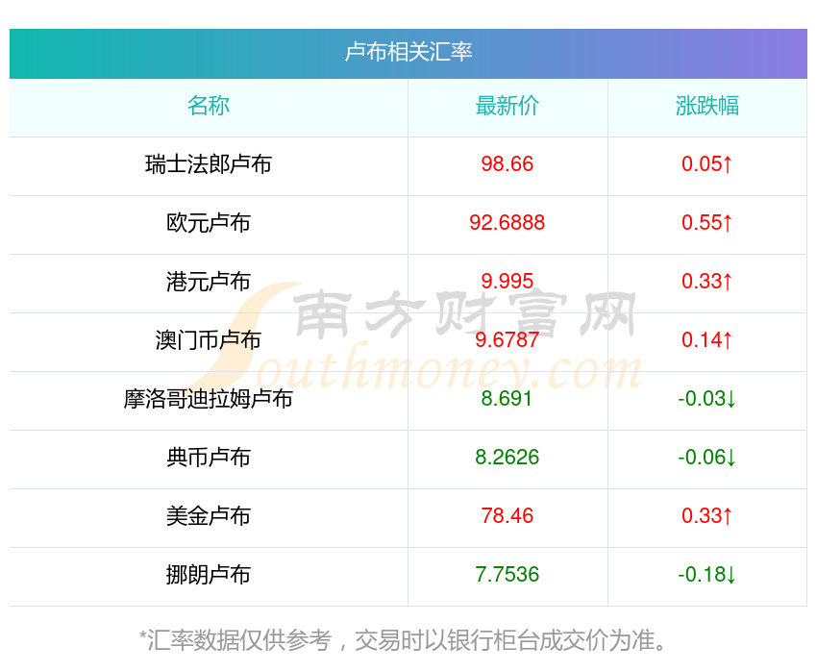This screenshot has height=671, width=817.
Task: Select the price 92.6888
Action: 507,223
